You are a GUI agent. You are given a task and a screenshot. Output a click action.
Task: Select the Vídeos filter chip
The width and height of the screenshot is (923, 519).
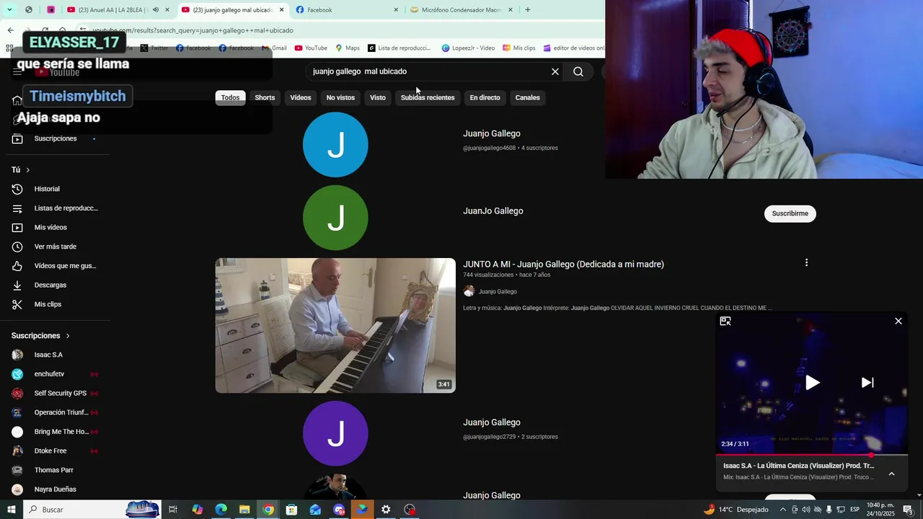[301, 97]
